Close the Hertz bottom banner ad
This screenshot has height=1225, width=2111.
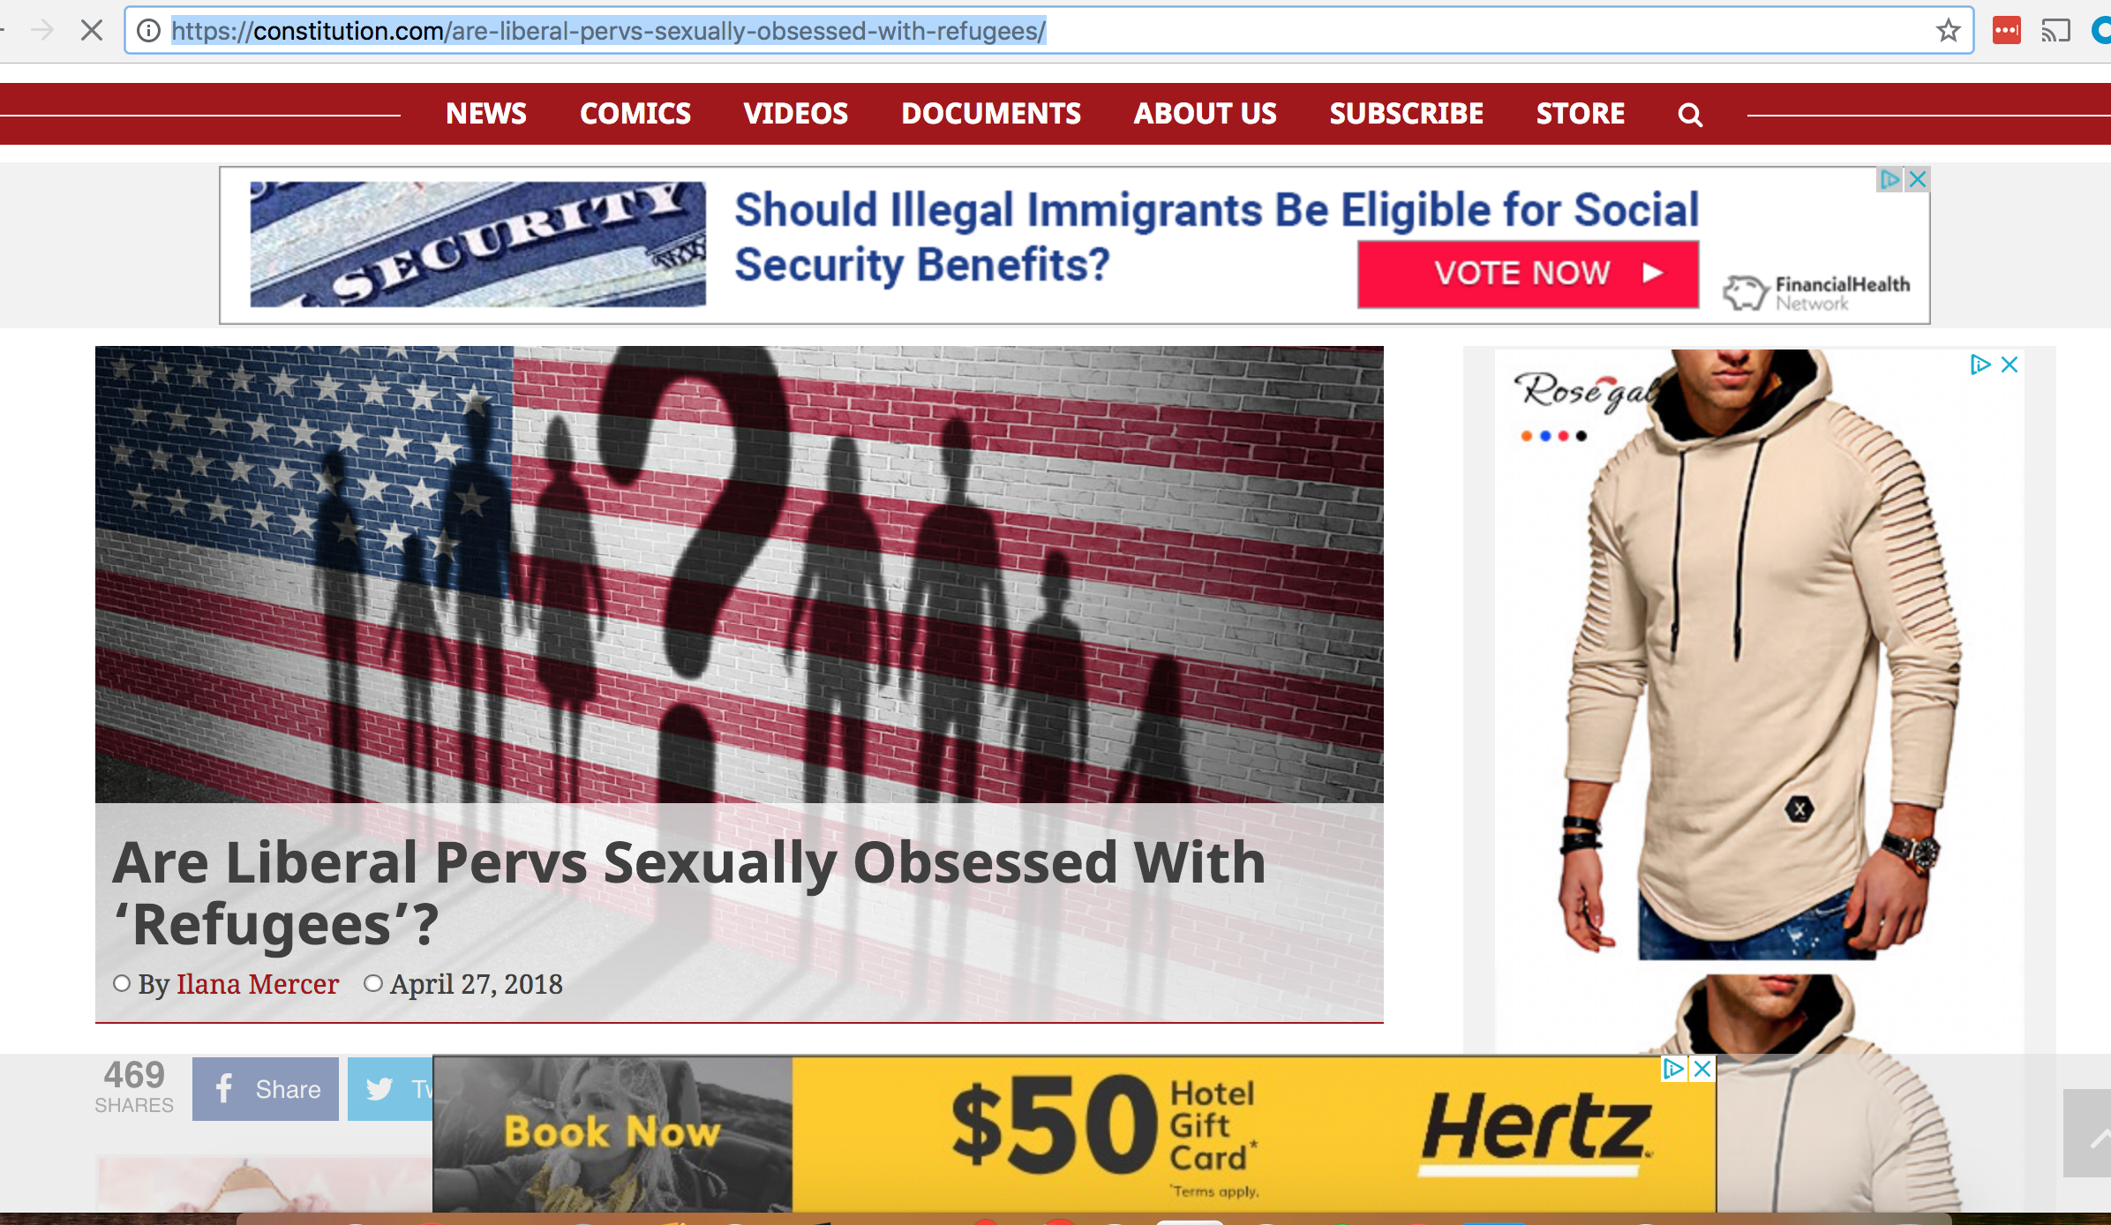click(x=1703, y=1069)
